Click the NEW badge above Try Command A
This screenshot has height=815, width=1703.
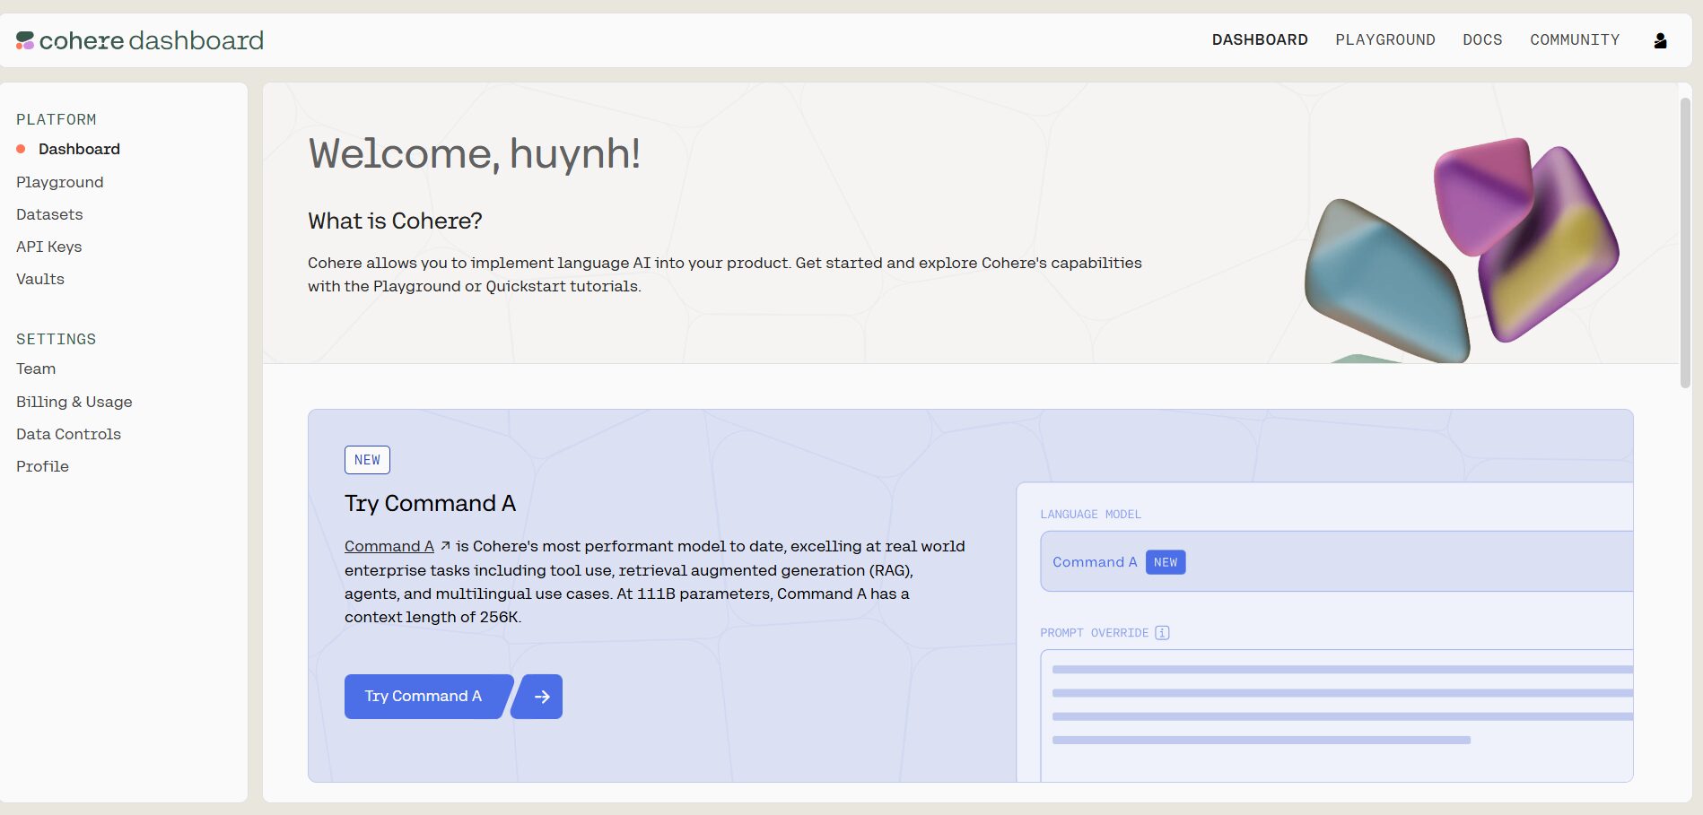(367, 460)
